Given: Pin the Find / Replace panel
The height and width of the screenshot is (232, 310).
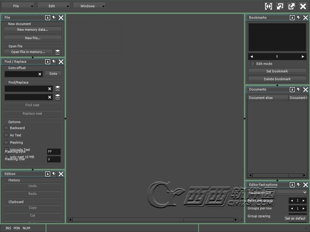Looking at the screenshot, I should [x=54, y=62].
